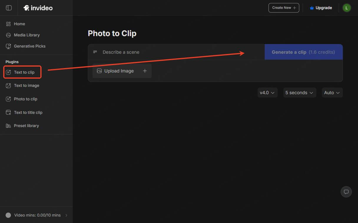Click the Generate a clip button
This screenshot has width=358, height=223.
pos(304,52)
